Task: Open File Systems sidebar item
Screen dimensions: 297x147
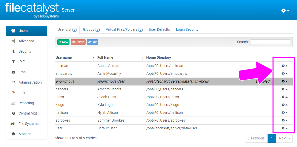Action: 26,124
